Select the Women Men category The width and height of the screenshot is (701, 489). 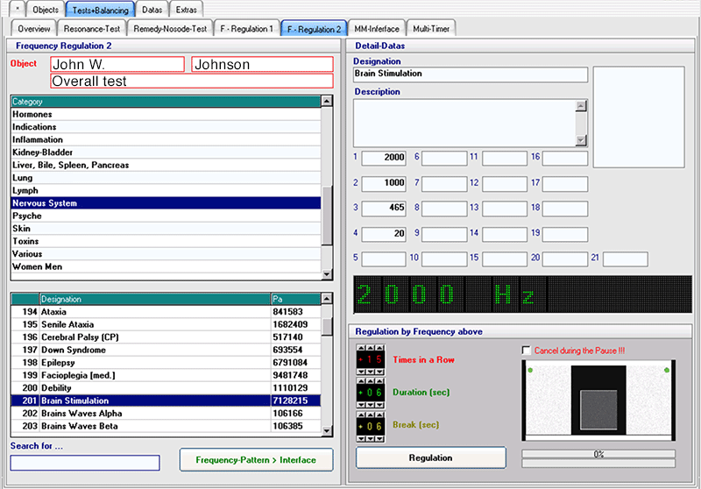click(x=166, y=267)
